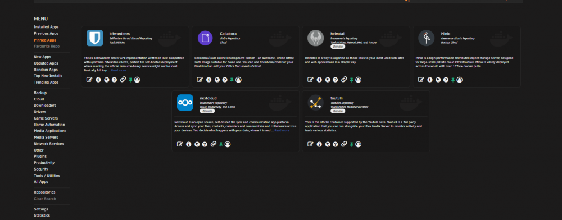Open the globe icon on the Collabora card
Image resolution: width=562 pixels, height=220 pixels.
tap(217, 80)
